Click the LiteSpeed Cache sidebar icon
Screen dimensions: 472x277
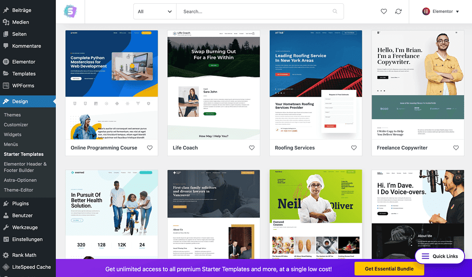[6, 267]
